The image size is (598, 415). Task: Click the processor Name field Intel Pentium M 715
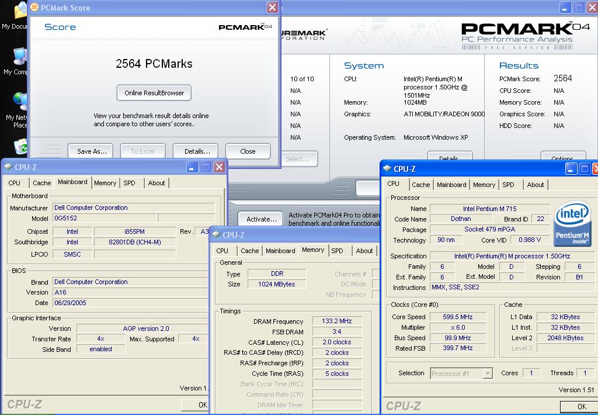(490, 209)
